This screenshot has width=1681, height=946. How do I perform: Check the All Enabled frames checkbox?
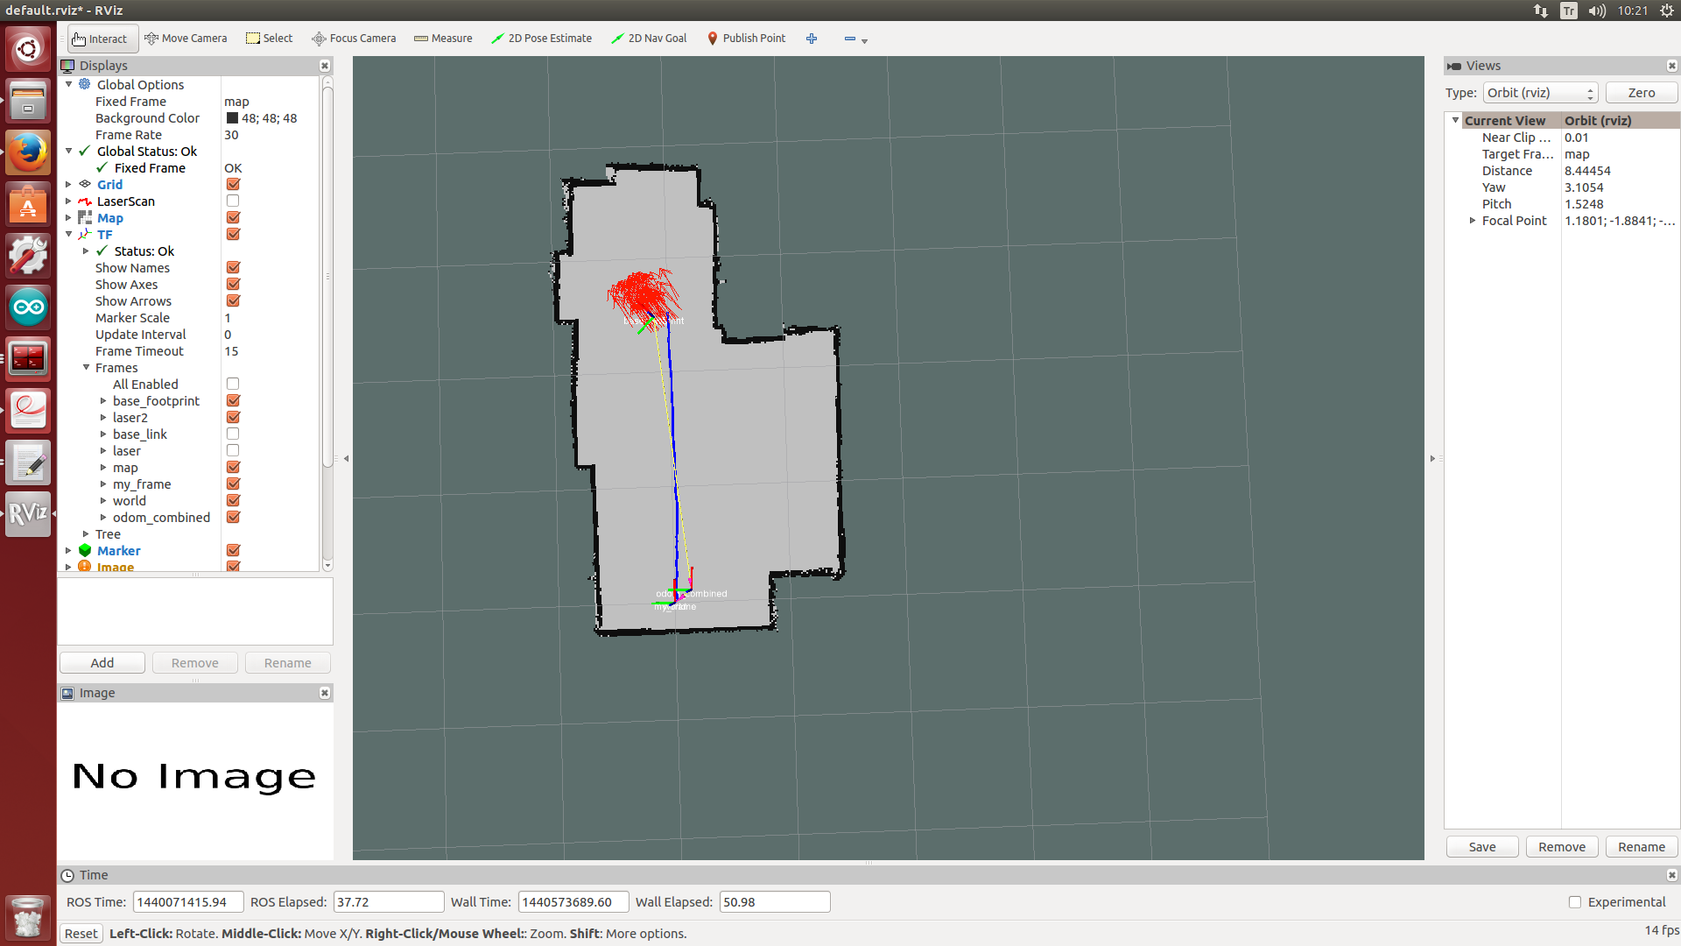[x=233, y=385]
